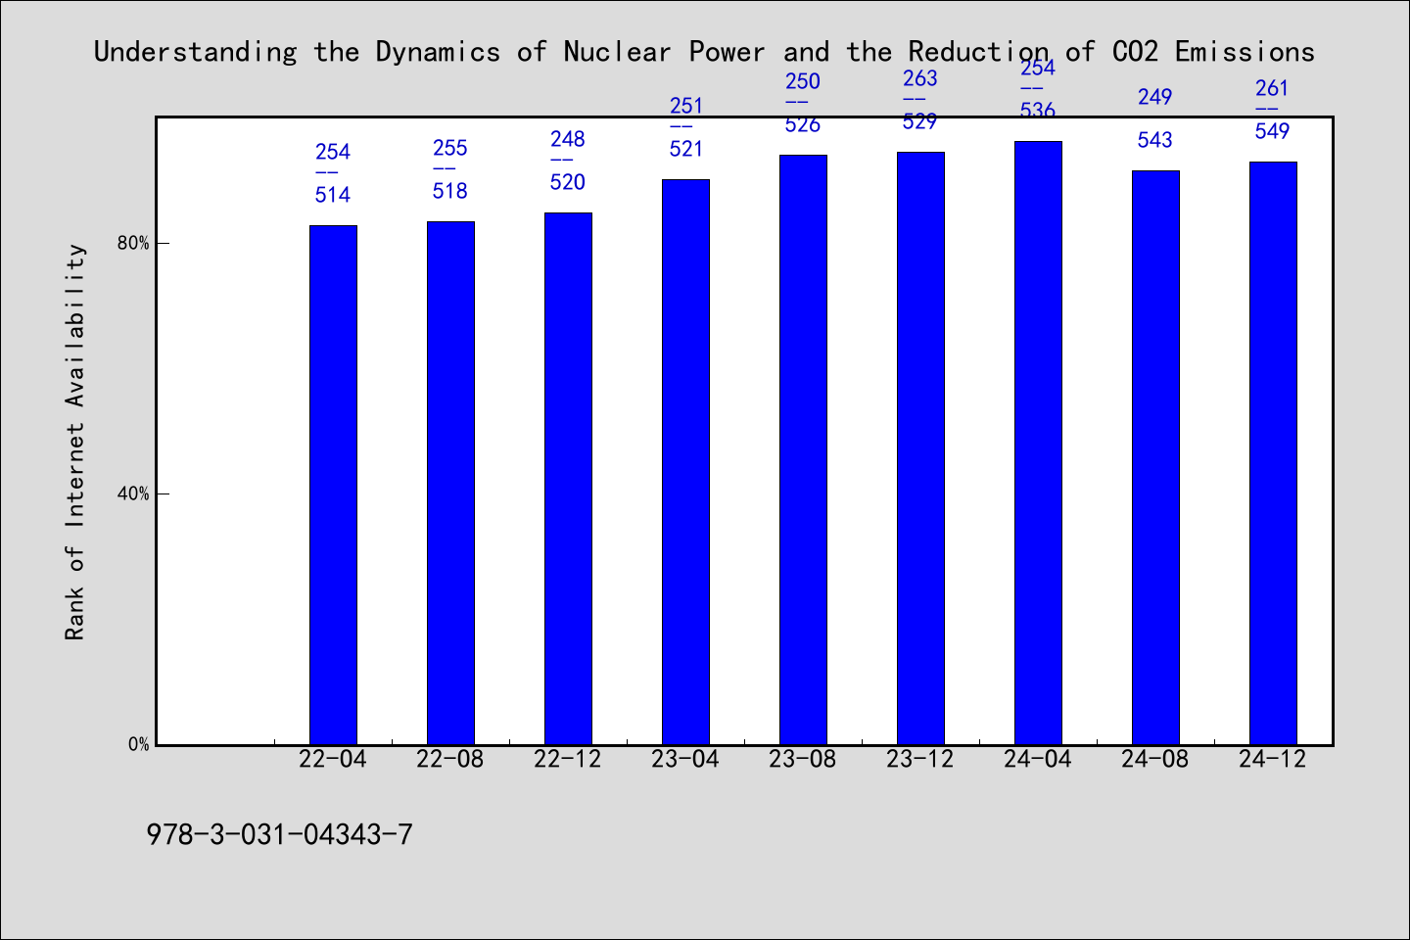Viewport: 1410px width, 940px height.
Task: Click the data label value 549
Action: click(1273, 131)
